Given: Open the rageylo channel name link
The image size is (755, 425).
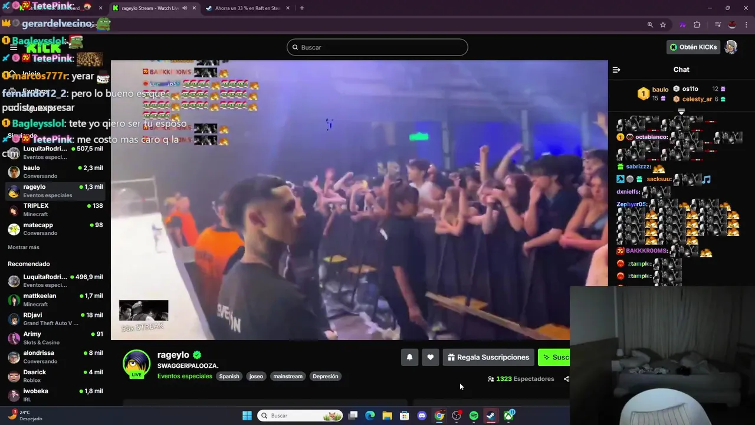Looking at the screenshot, I should (x=173, y=355).
